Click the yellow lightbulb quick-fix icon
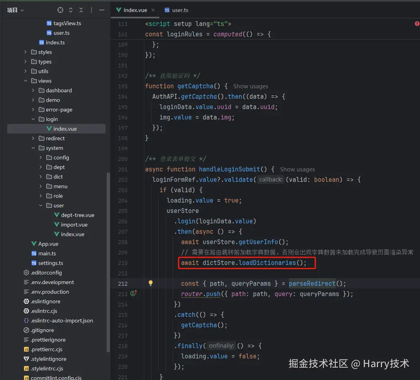This screenshot has width=420, height=380. [151, 283]
